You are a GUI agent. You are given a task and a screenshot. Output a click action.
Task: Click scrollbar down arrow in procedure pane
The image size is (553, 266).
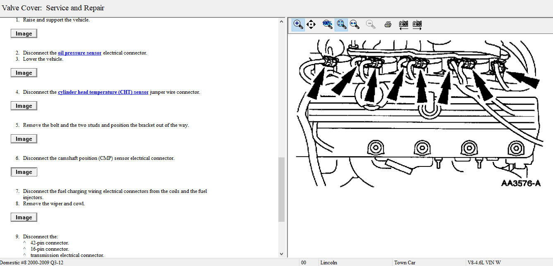282,254
